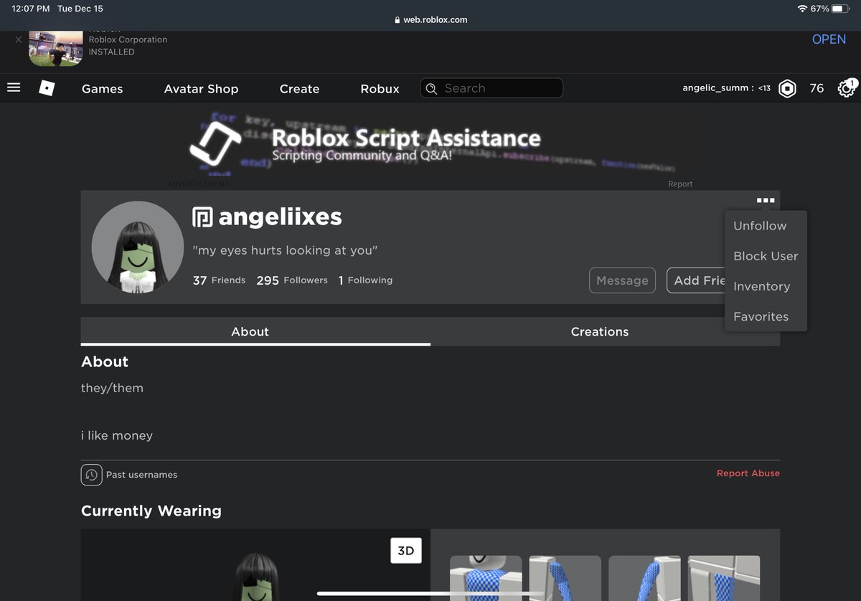Go to Games in navigation bar

click(102, 89)
